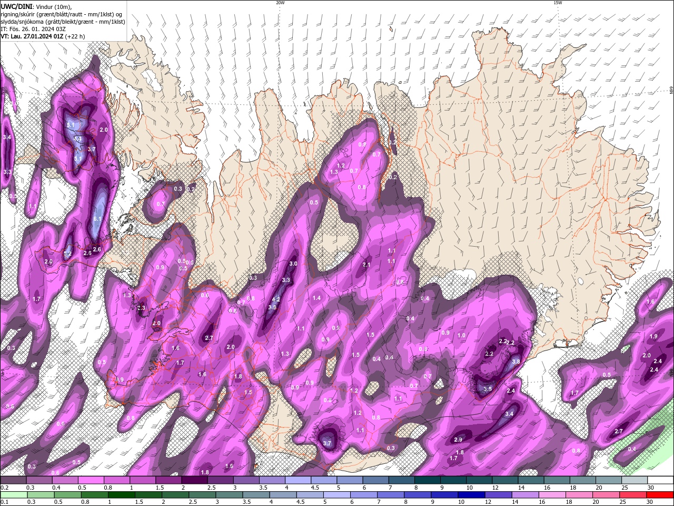Click the bright red lower swatch above 30

point(659,495)
